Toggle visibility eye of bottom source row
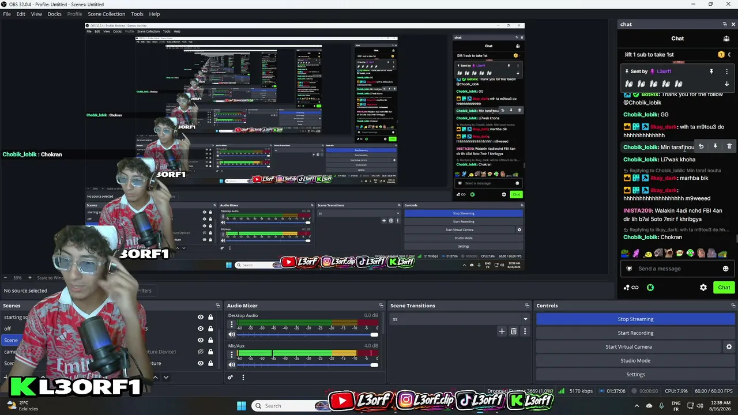This screenshot has height=415, width=738. pyautogui.click(x=201, y=363)
